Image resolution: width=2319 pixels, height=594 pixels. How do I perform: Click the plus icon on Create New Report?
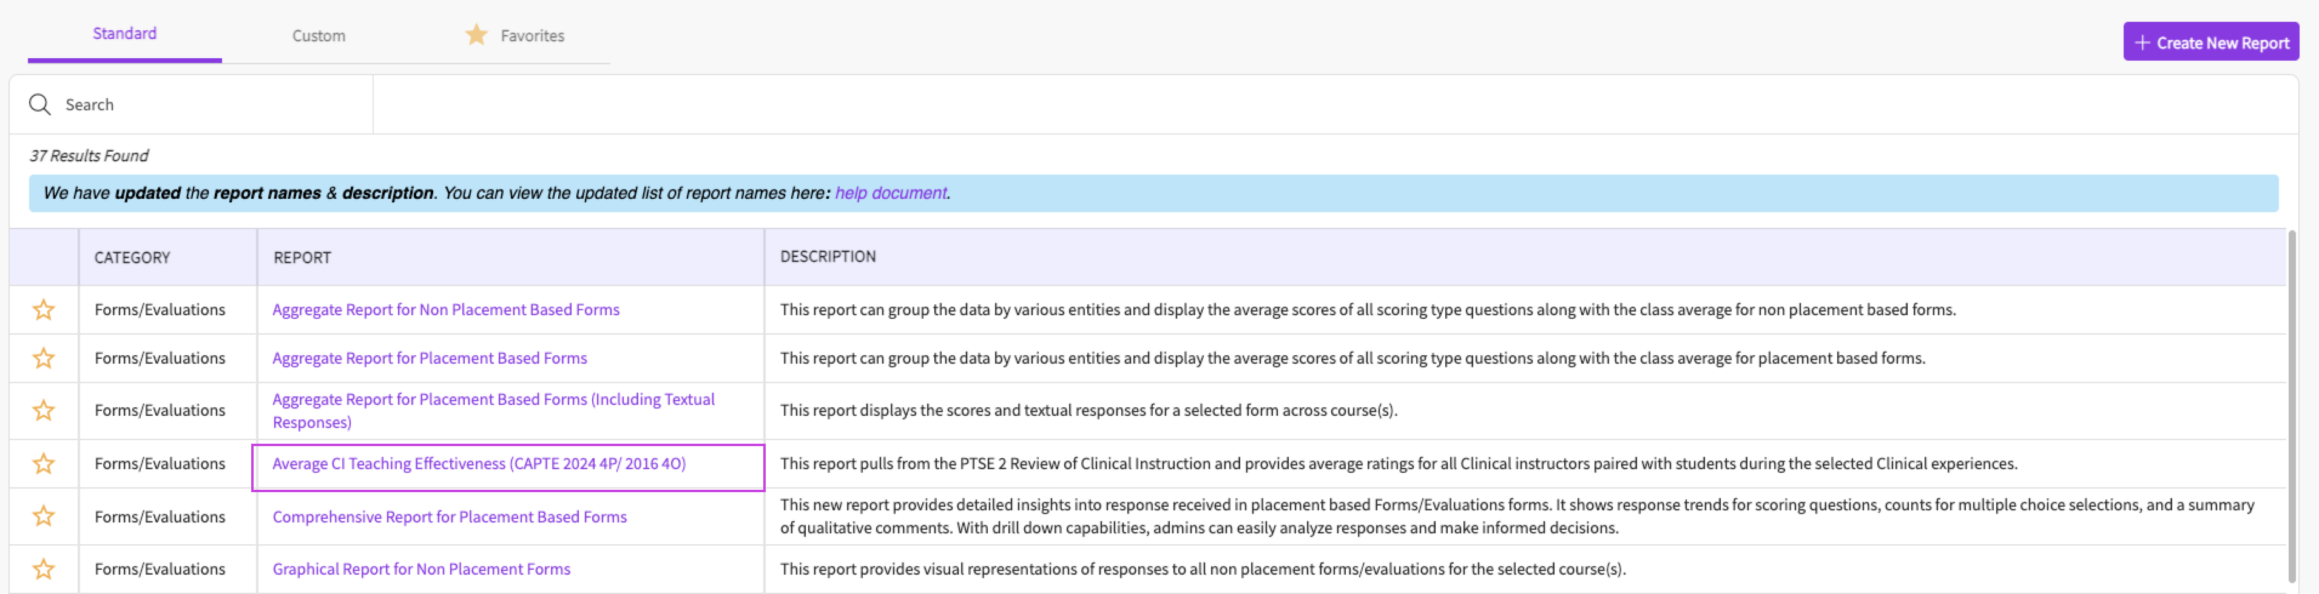(x=2142, y=43)
